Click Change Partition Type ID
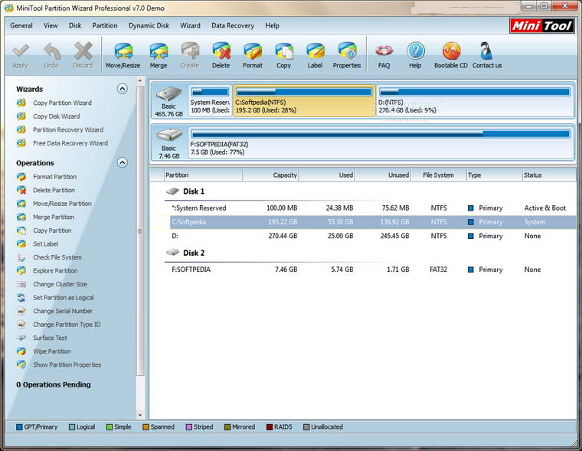 click(67, 325)
